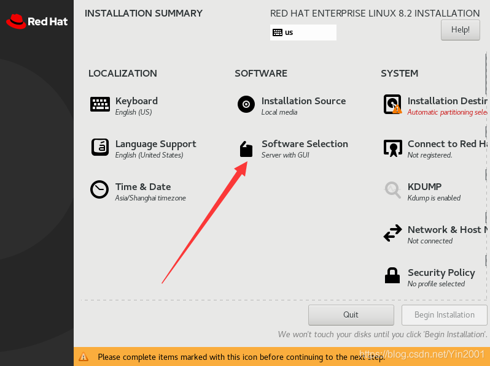Screen dimensions: 490x366
Task: Click the Language Support icon
Action: point(100,147)
